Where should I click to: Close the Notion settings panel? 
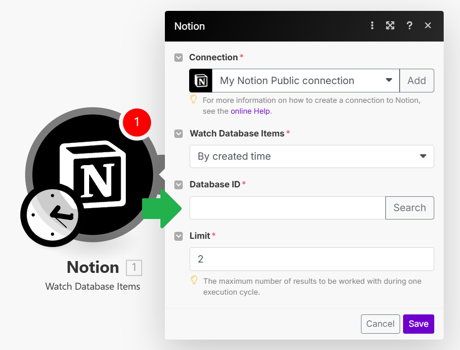tap(428, 26)
